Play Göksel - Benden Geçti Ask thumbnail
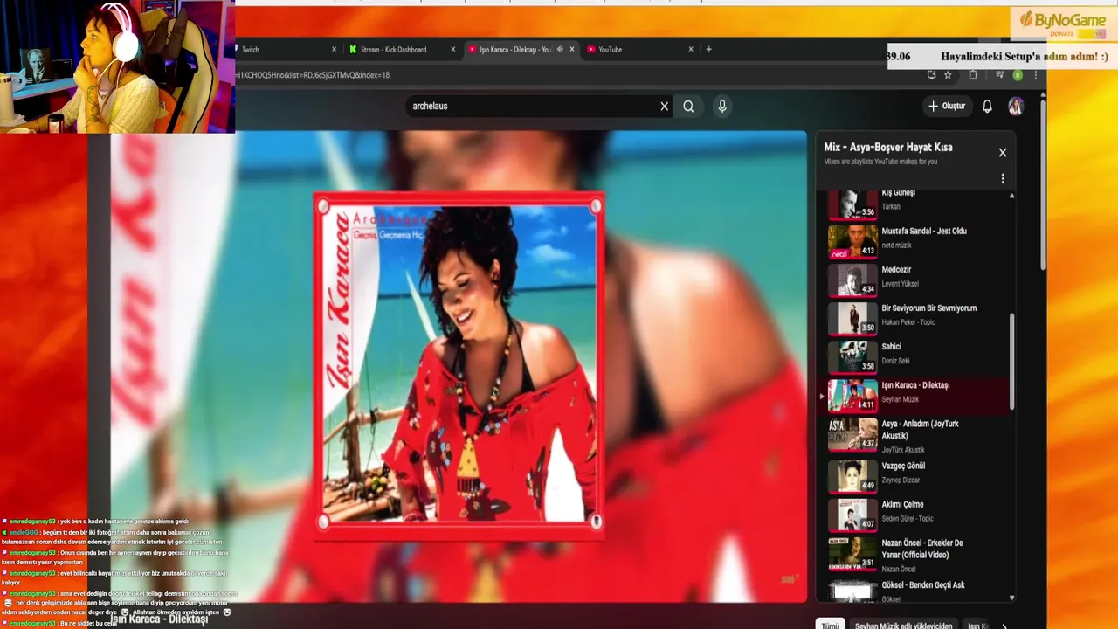 tap(852, 590)
